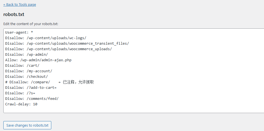Click the "robots.txt" page heading

(14, 14)
